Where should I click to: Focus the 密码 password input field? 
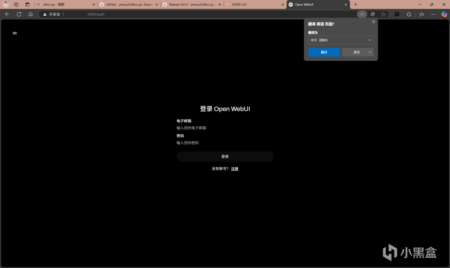click(x=225, y=143)
